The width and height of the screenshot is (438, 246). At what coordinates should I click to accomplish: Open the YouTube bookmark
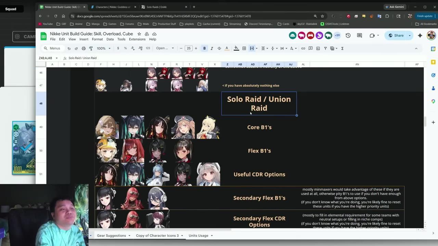(x=46, y=24)
